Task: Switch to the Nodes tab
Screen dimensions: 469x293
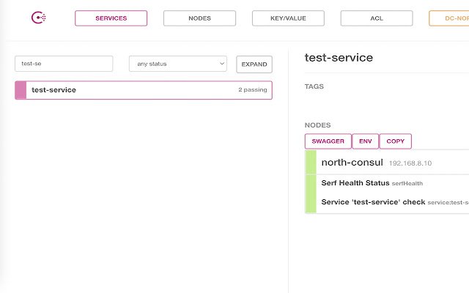Action: coord(199,18)
